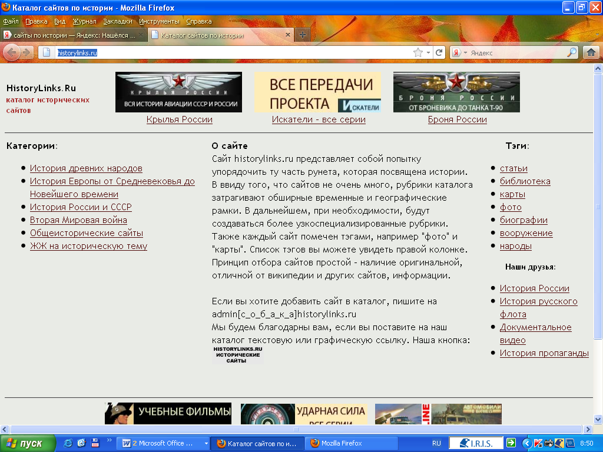Open the Закладки menu
This screenshot has width=603, height=452.
pos(118,21)
